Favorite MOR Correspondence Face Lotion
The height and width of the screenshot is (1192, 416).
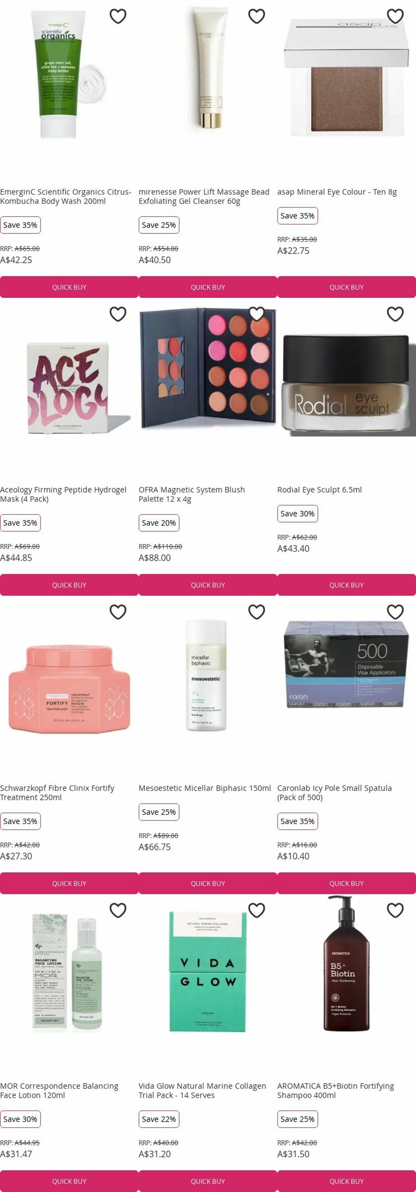[118, 910]
